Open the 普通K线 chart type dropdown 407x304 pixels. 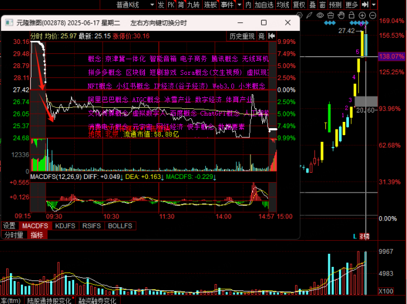point(135,5)
